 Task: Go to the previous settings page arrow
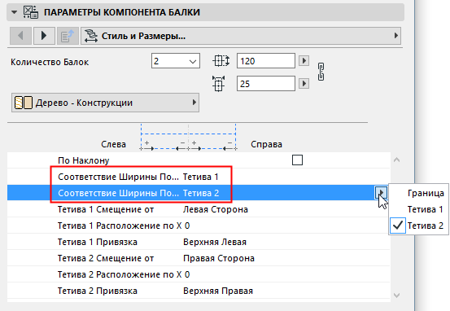pos(20,36)
